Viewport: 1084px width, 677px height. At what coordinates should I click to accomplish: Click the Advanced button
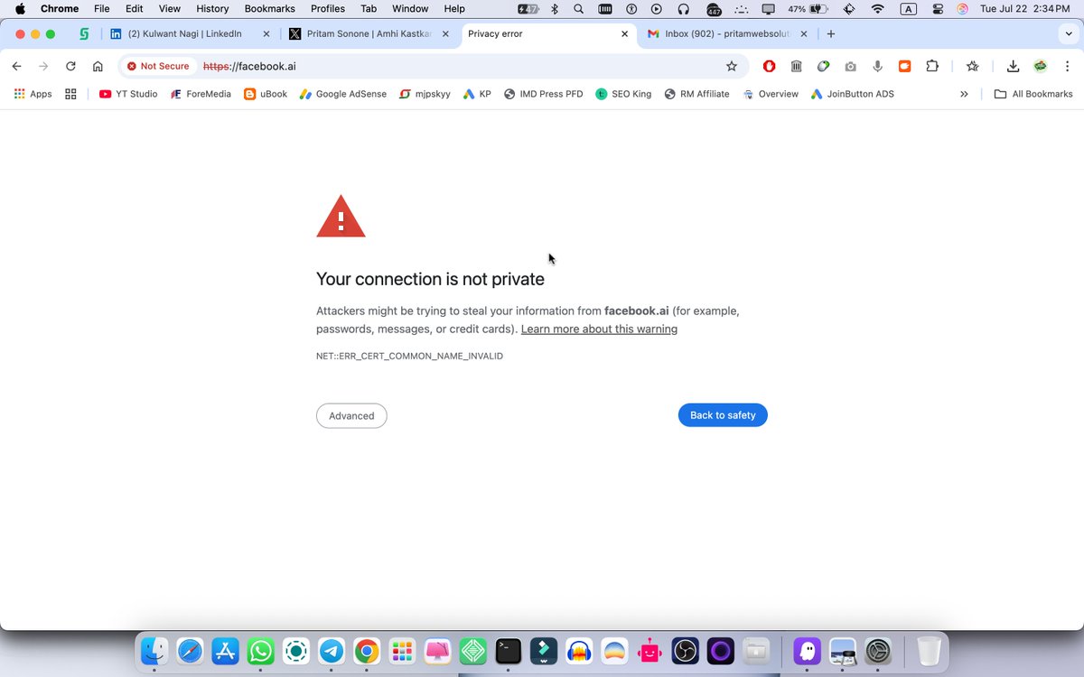click(x=351, y=415)
